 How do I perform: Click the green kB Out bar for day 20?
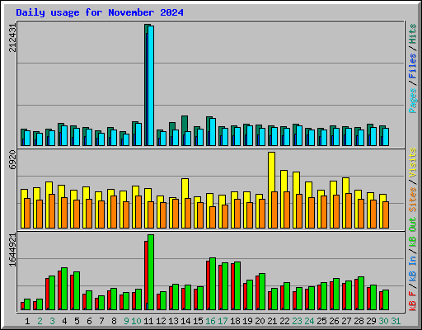tap(262, 292)
